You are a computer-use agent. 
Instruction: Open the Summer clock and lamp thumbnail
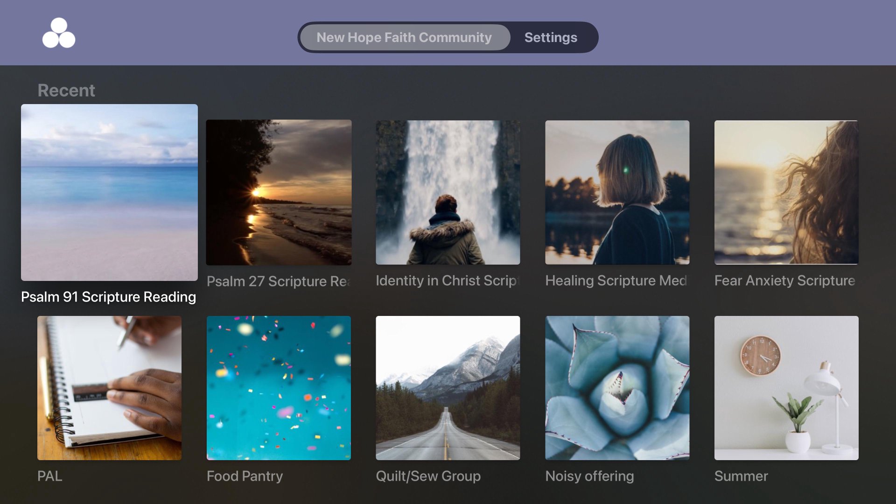coord(786,388)
